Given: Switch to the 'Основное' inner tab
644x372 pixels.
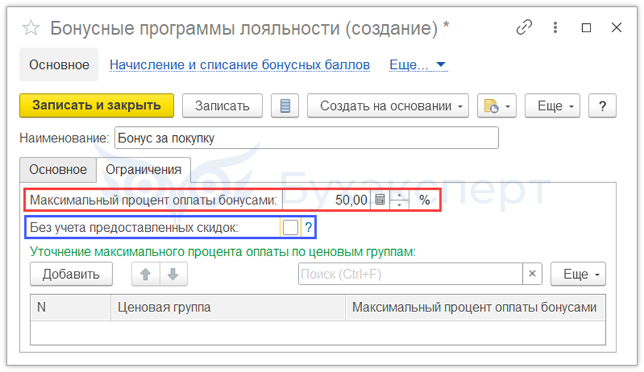Looking at the screenshot, I should pyautogui.click(x=58, y=170).
